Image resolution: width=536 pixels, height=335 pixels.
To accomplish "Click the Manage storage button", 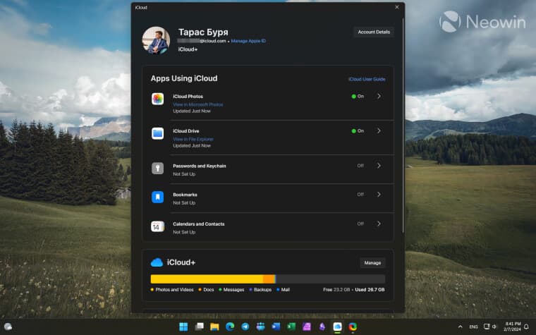I will tap(372, 263).
